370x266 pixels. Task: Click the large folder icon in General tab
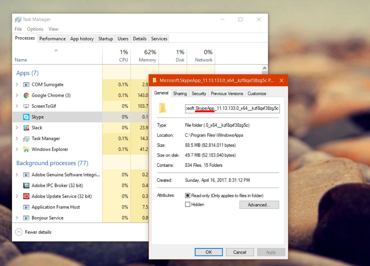pos(162,108)
